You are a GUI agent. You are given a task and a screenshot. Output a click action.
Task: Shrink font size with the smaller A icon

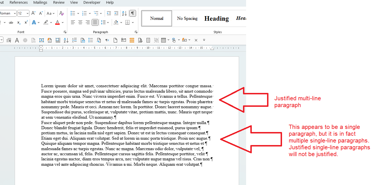coord(41,13)
